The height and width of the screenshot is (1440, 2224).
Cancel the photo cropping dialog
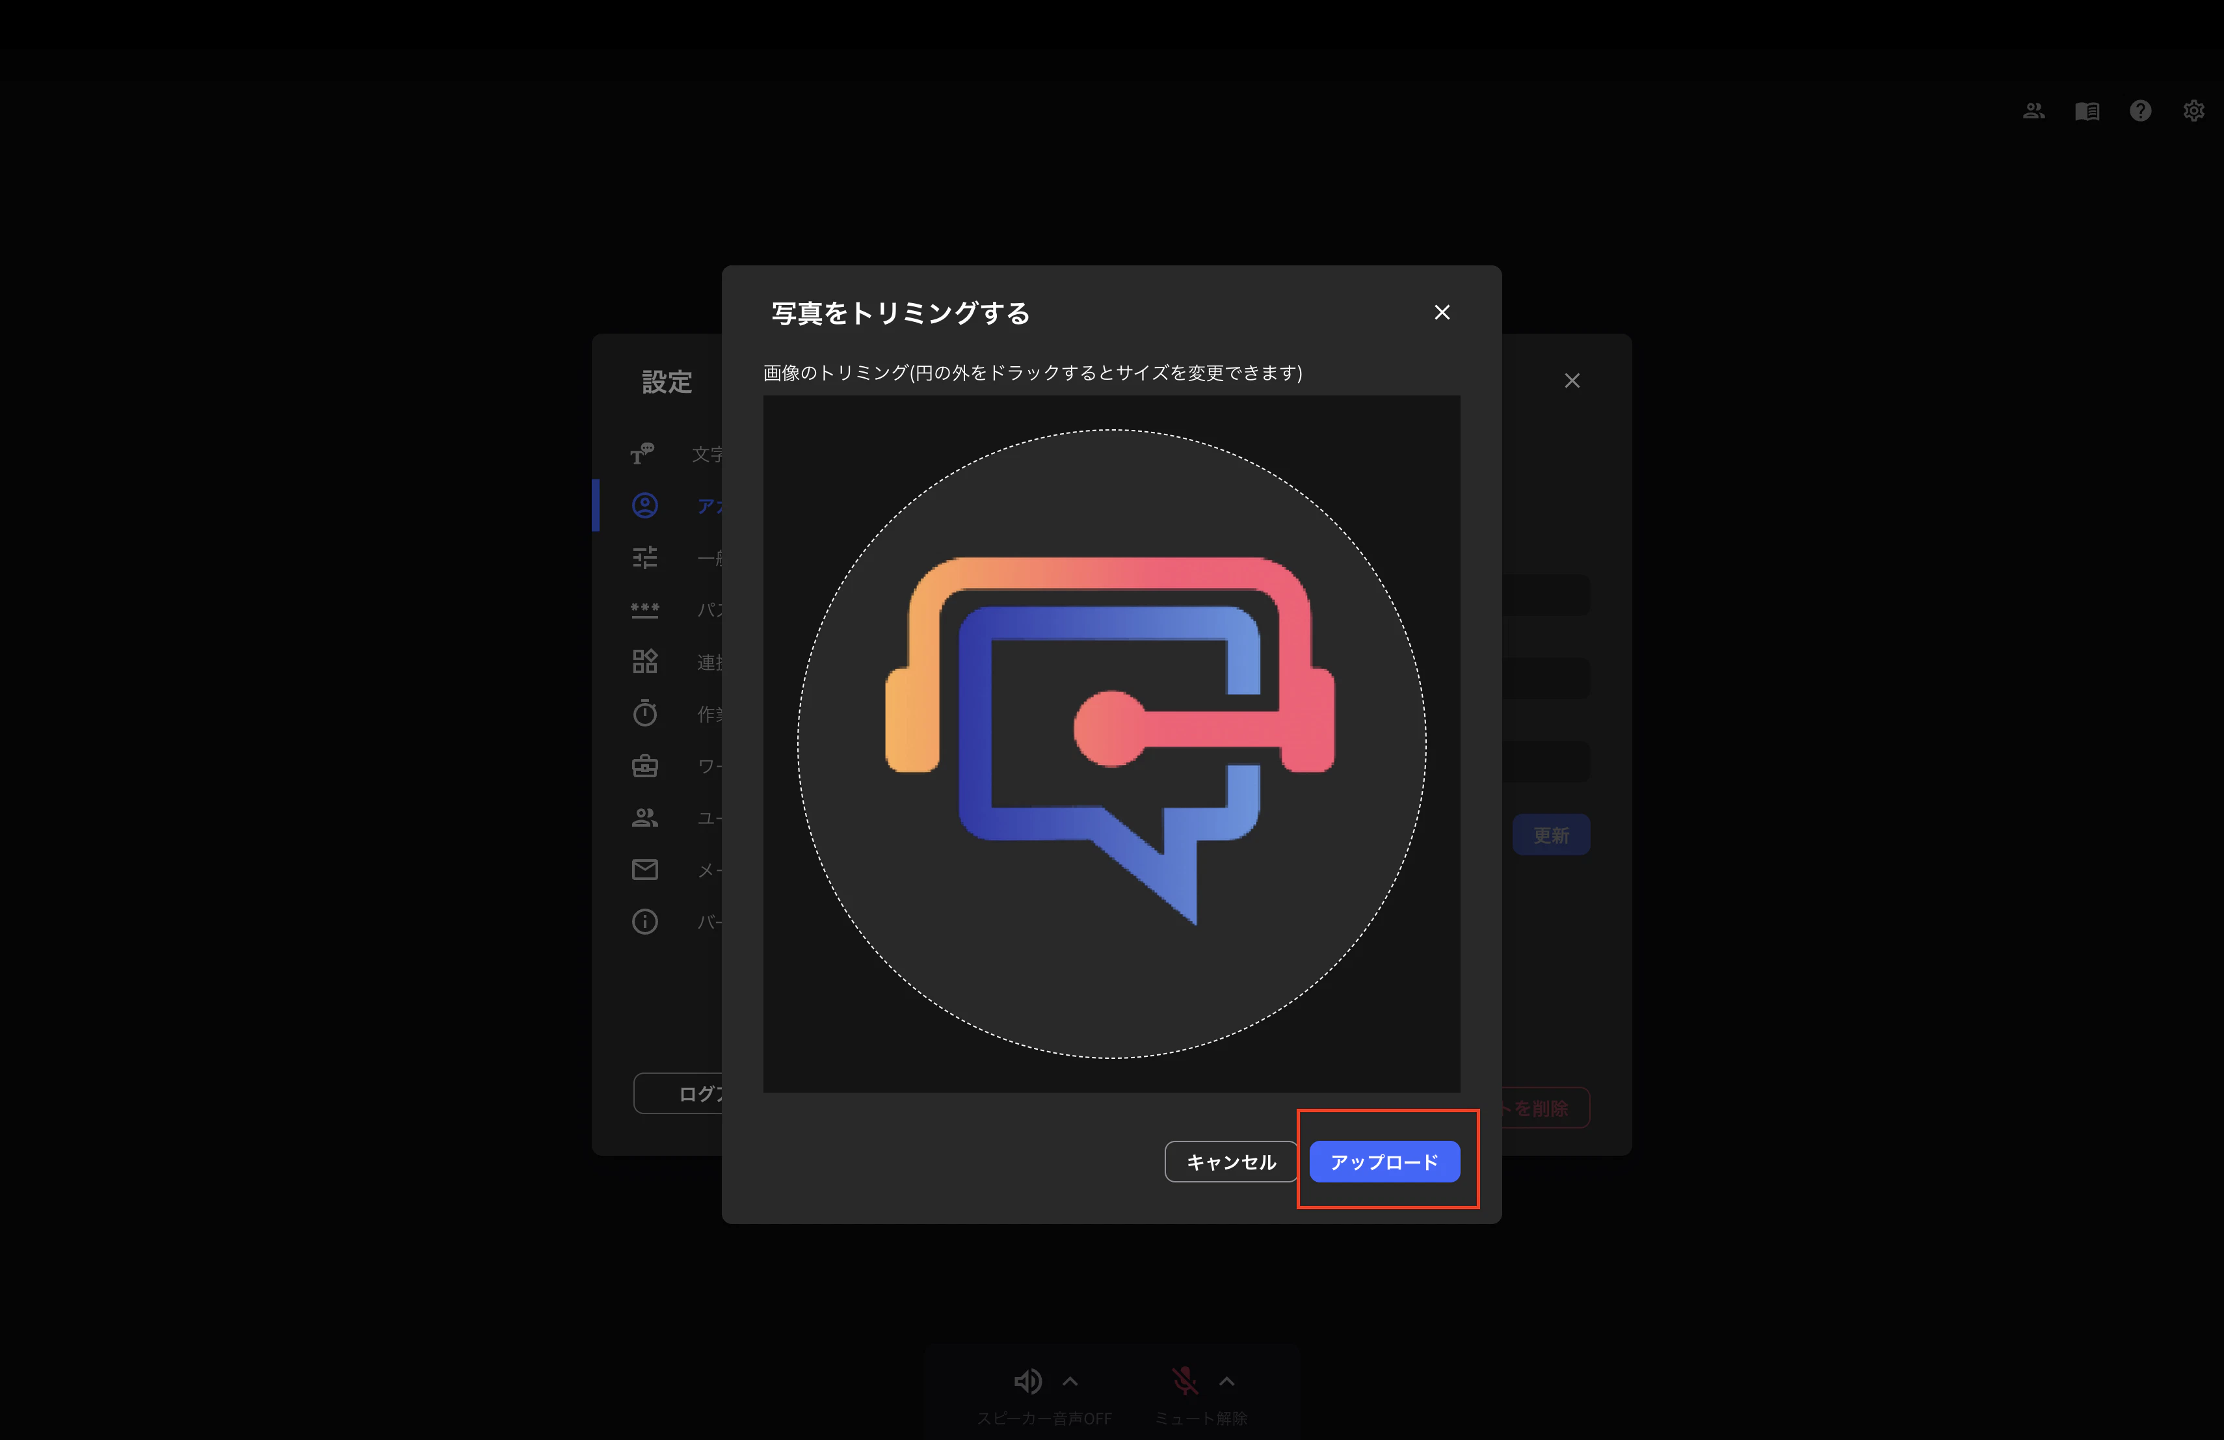1230,1162
